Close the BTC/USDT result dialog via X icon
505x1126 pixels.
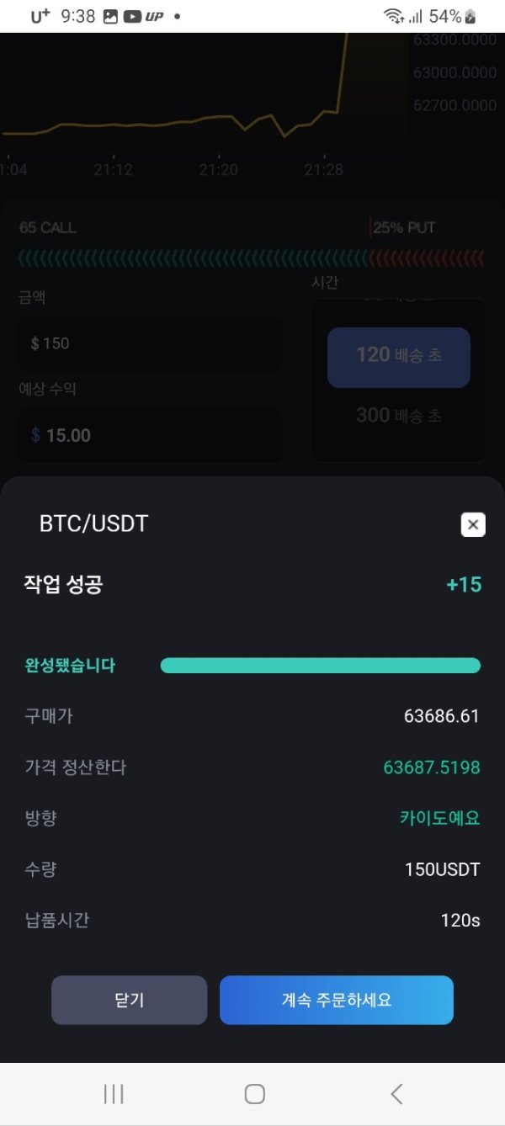tap(473, 525)
